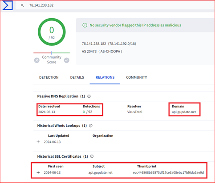Image resolution: width=215 pixels, height=183 pixels.
Task: Click the VirusTotal sigma logo
Action: 8,5
